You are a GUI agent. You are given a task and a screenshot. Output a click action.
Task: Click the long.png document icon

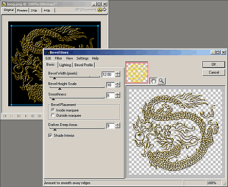point(4,4)
